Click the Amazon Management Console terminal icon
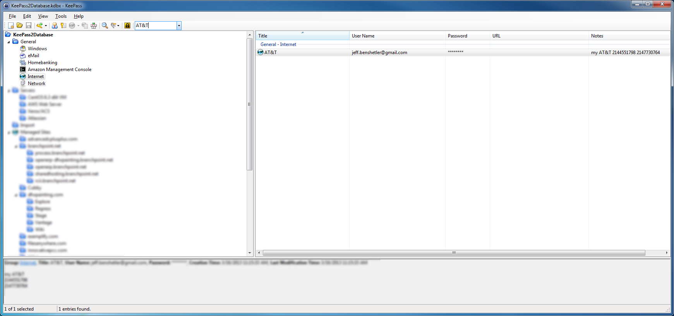Screen dimensions: 674x316 click(23, 70)
